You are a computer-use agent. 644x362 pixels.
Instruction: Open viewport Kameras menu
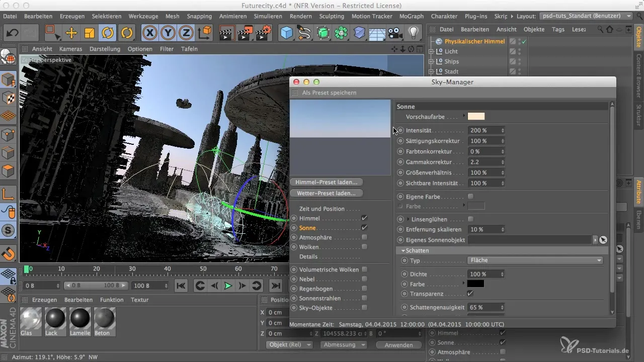pyautogui.click(x=70, y=49)
